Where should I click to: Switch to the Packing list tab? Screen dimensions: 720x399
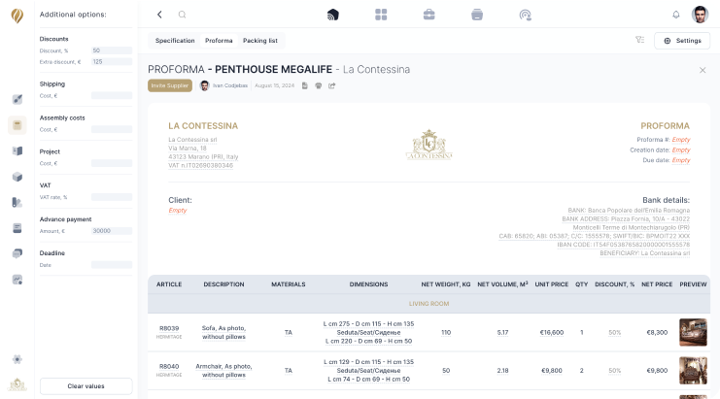click(x=259, y=41)
